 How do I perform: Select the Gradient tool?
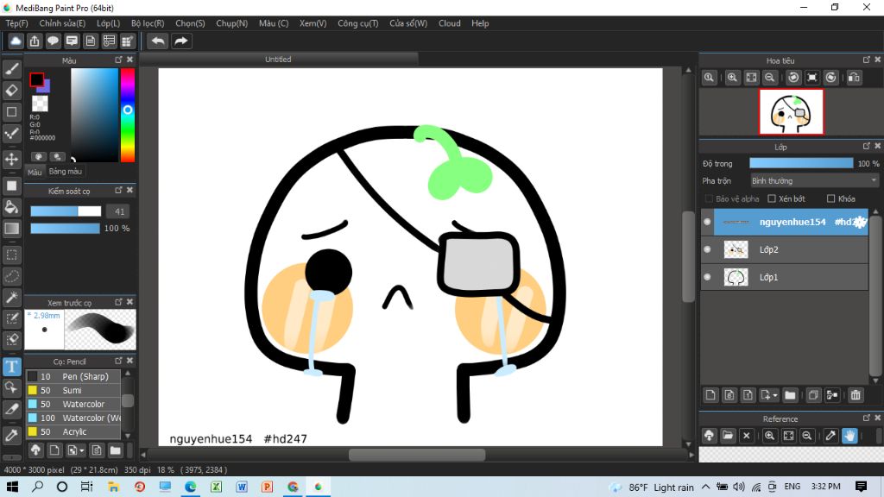pos(12,228)
